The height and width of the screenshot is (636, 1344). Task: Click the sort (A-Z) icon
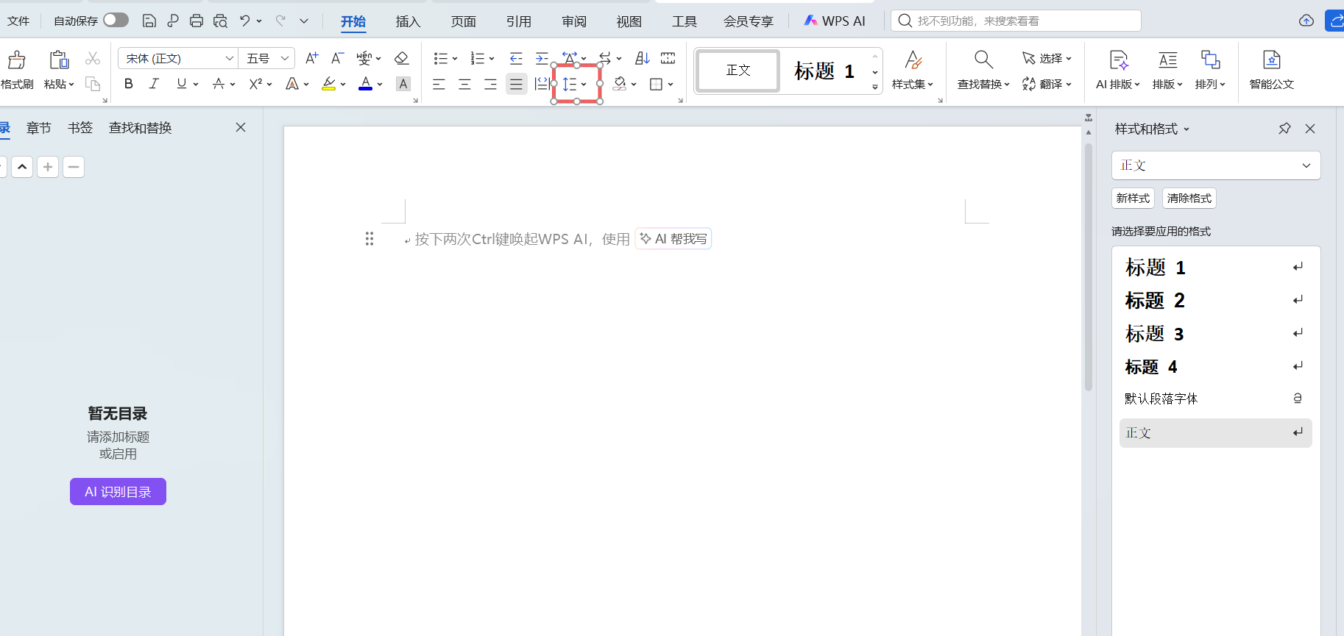(643, 58)
